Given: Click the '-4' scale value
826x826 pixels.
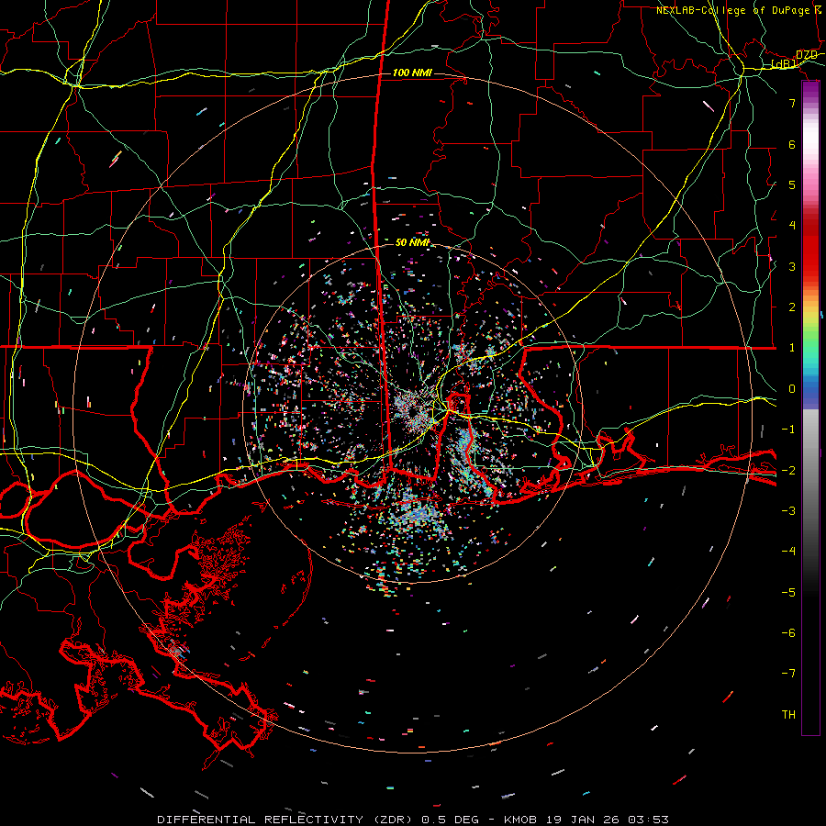Looking at the screenshot, I should pos(788,552).
